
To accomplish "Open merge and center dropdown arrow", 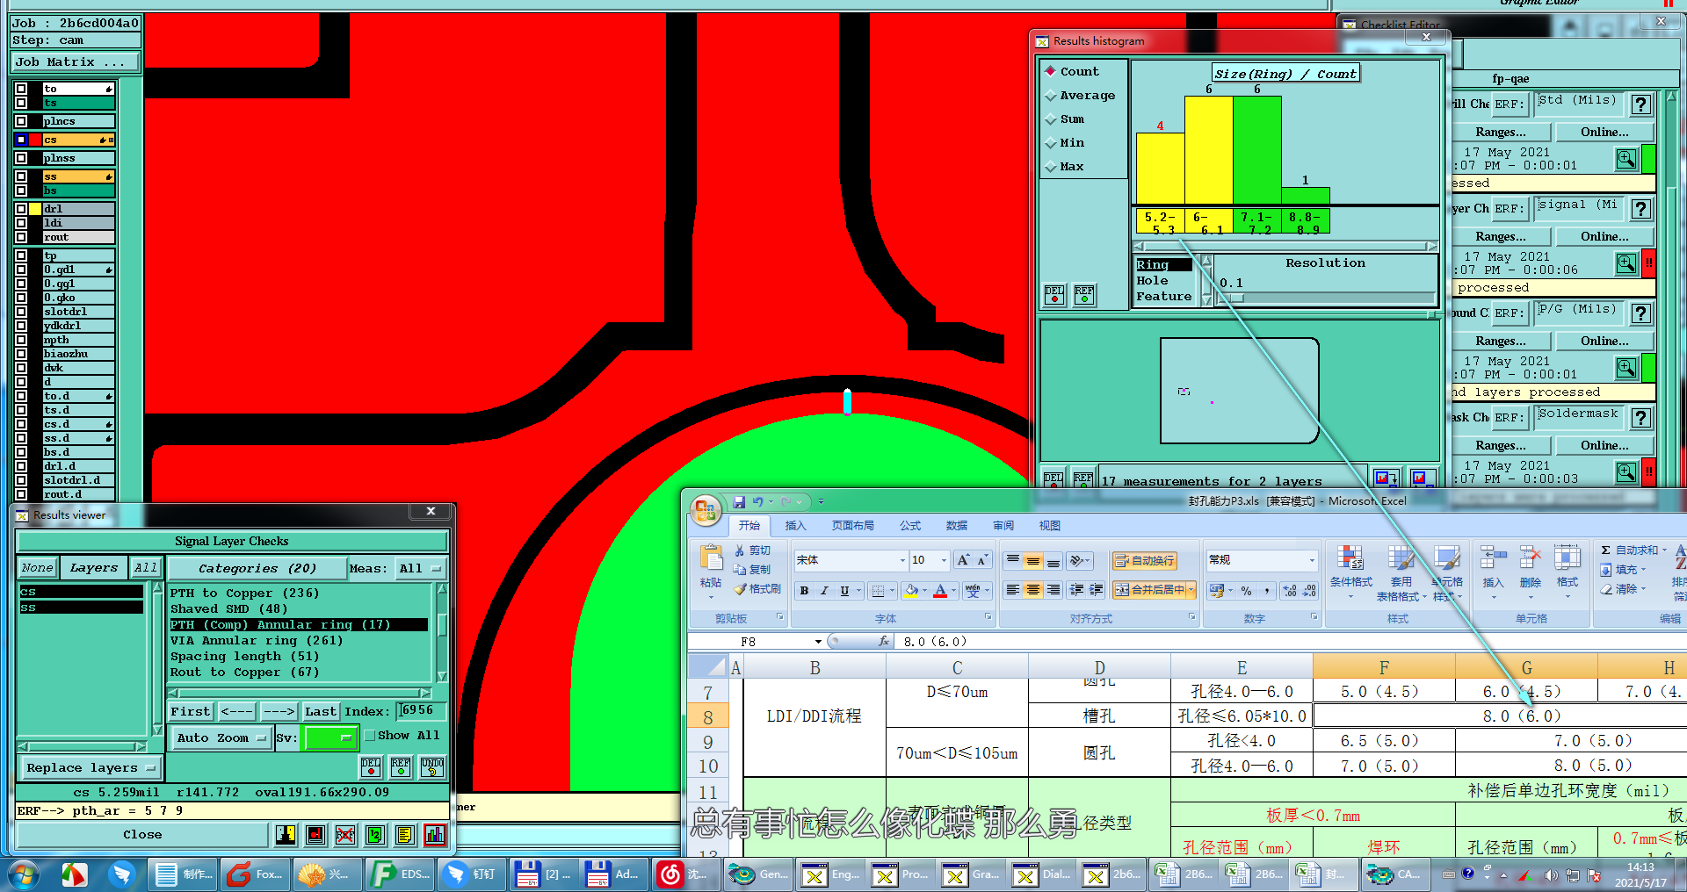I will click(1191, 590).
